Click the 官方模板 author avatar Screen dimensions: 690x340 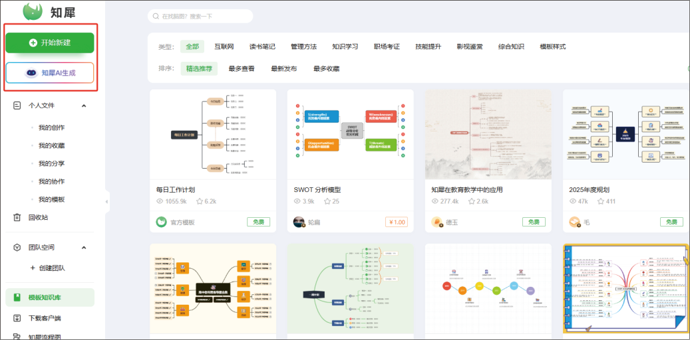pos(161,222)
